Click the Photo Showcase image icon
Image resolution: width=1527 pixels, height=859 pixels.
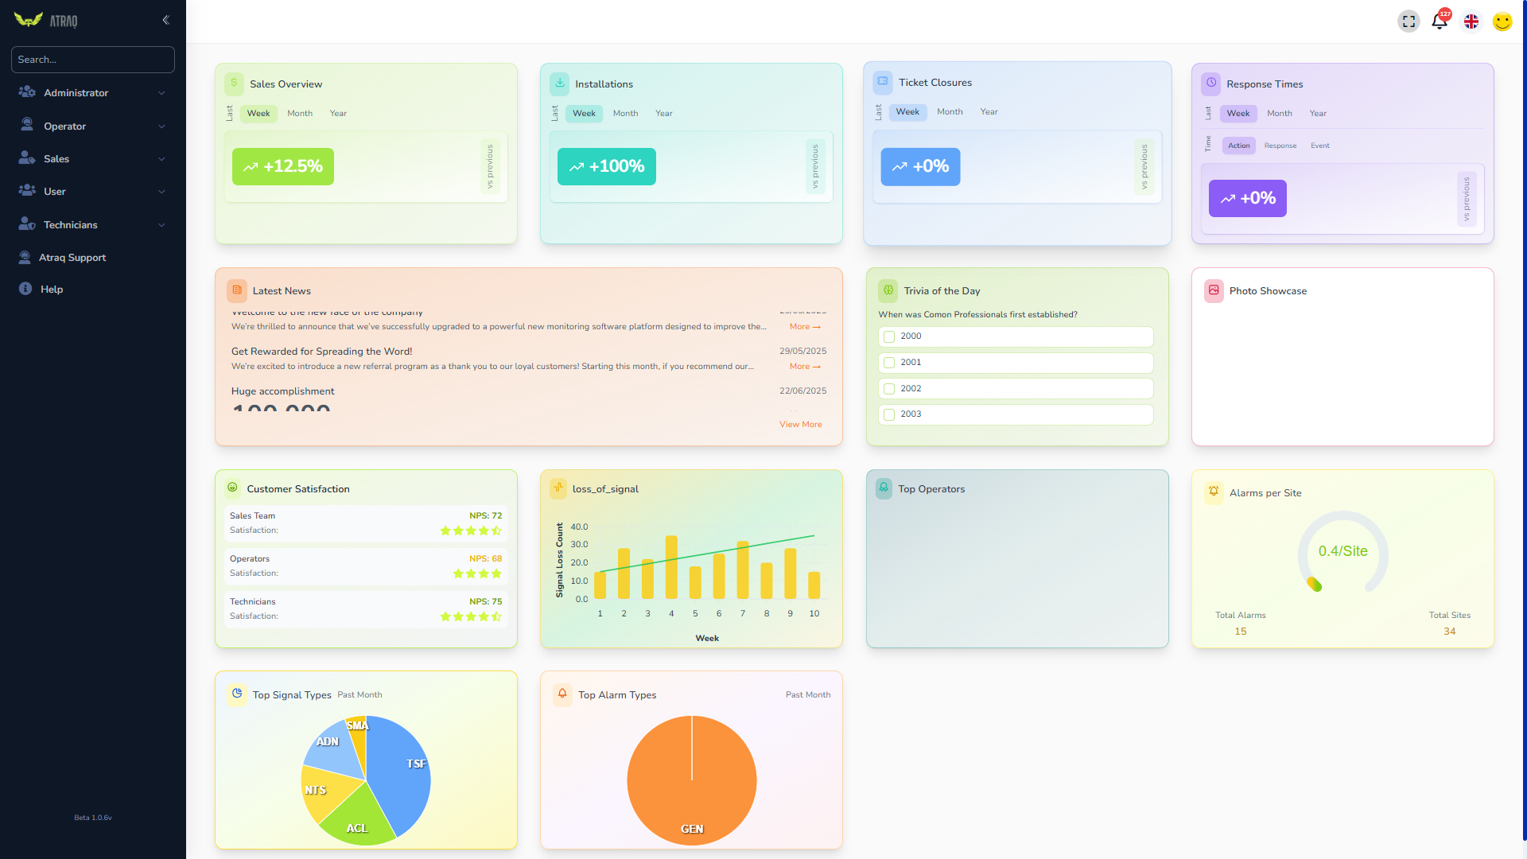point(1214,290)
